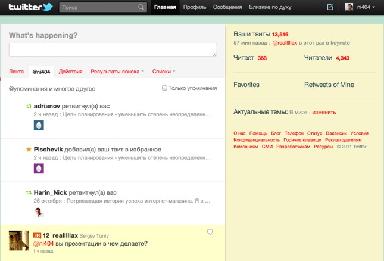Click favorited tweet text under Pischevik
This screenshot has height=261, width=384.
click(x=137, y=157)
